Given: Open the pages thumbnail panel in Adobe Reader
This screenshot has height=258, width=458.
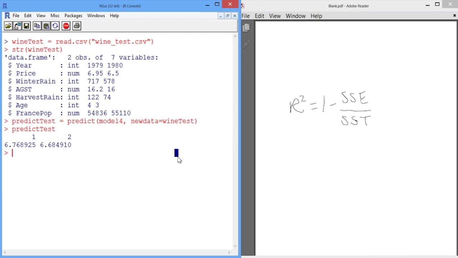Looking at the screenshot, I should [x=246, y=28].
